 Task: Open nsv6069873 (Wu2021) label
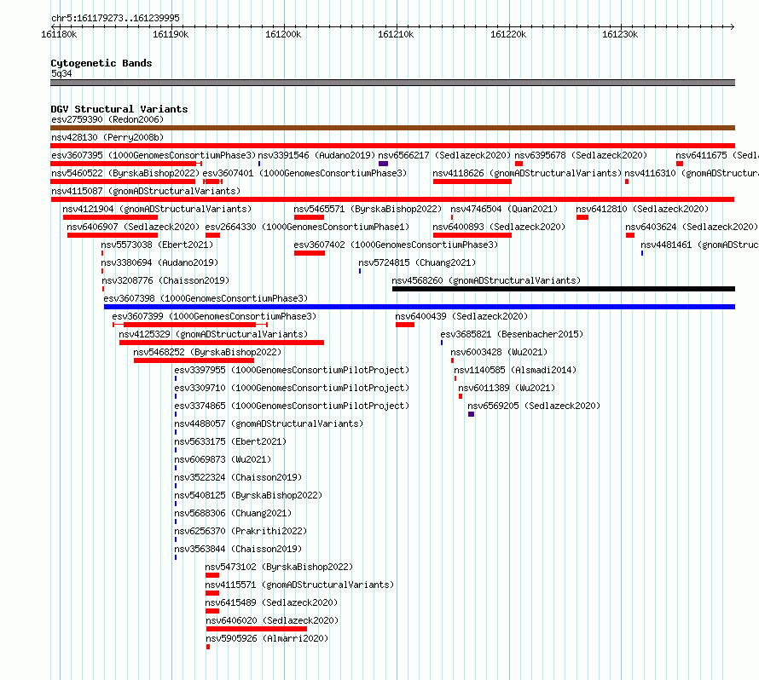(223, 459)
